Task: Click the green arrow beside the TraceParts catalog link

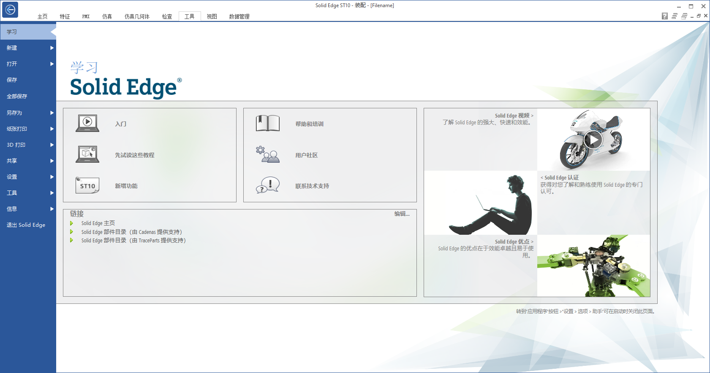Action: 71,240
